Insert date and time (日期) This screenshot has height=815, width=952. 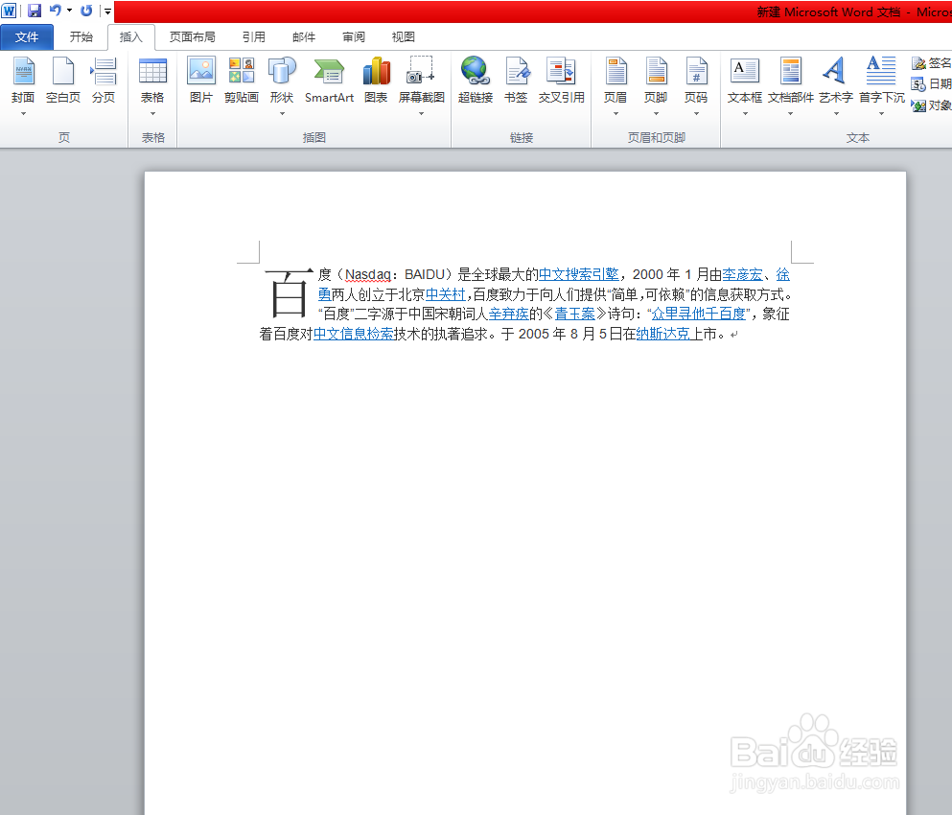931,83
